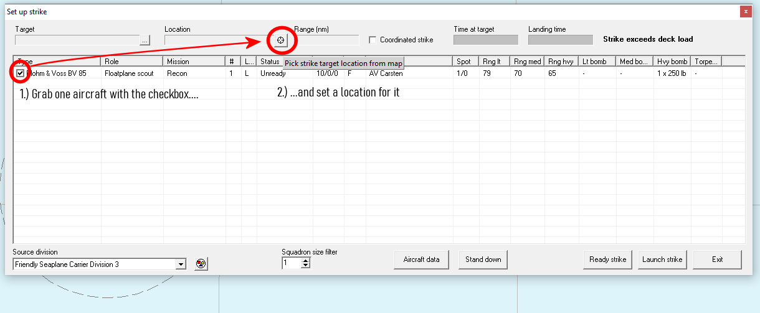Sort by the Role column header
This screenshot has height=313, width=760.
coord(132,62)
